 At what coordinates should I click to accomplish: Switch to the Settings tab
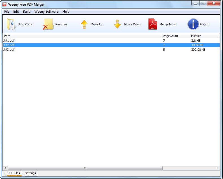coord(30,173)
